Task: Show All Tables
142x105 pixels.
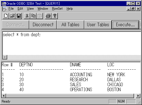Action: click(70, 25)
